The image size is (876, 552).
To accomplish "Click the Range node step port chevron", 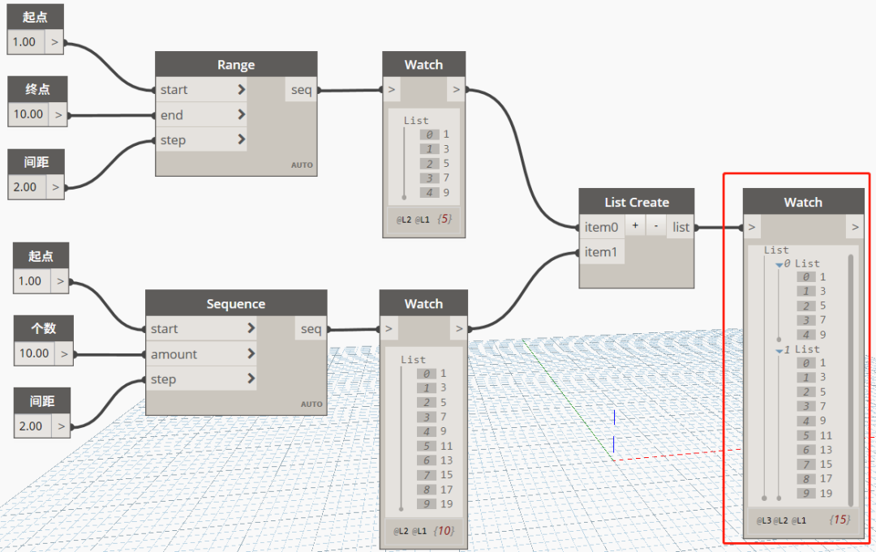I will coord(242,139).
